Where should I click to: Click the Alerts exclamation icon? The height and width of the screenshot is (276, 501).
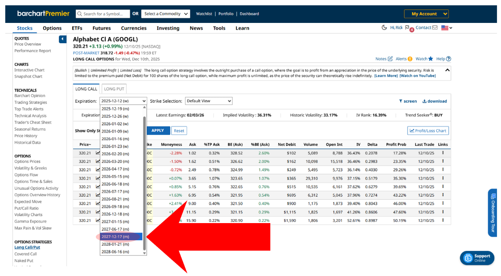pos(410,59)
